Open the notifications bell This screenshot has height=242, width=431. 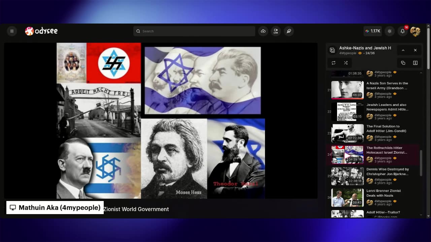(x=402, y=31)
